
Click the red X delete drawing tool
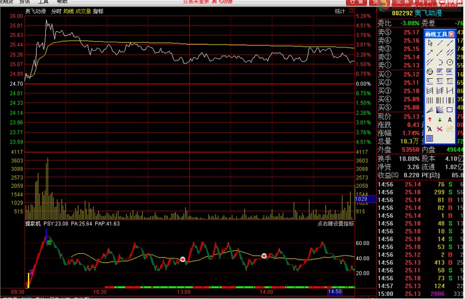pyautogui.click(x=439, y=129)
